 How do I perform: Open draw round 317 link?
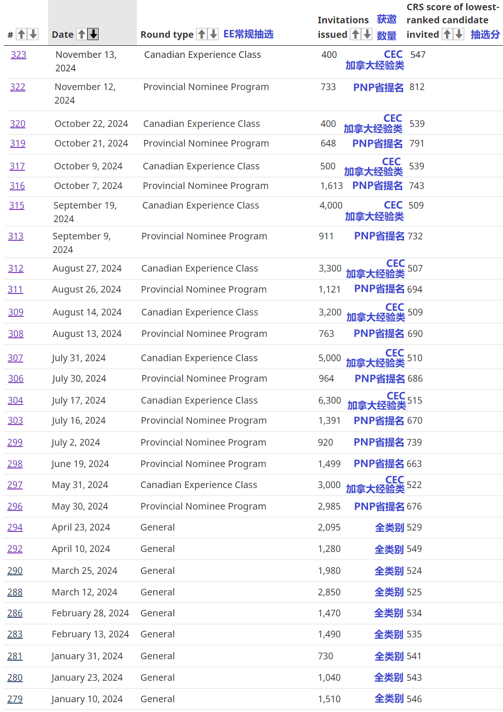pyautogui.click(x=17, y=166)
